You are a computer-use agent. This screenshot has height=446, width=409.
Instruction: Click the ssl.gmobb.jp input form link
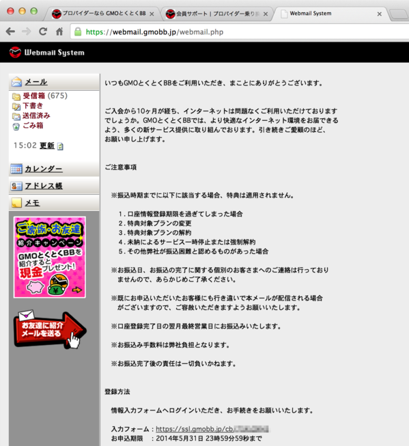click(212, 429)
